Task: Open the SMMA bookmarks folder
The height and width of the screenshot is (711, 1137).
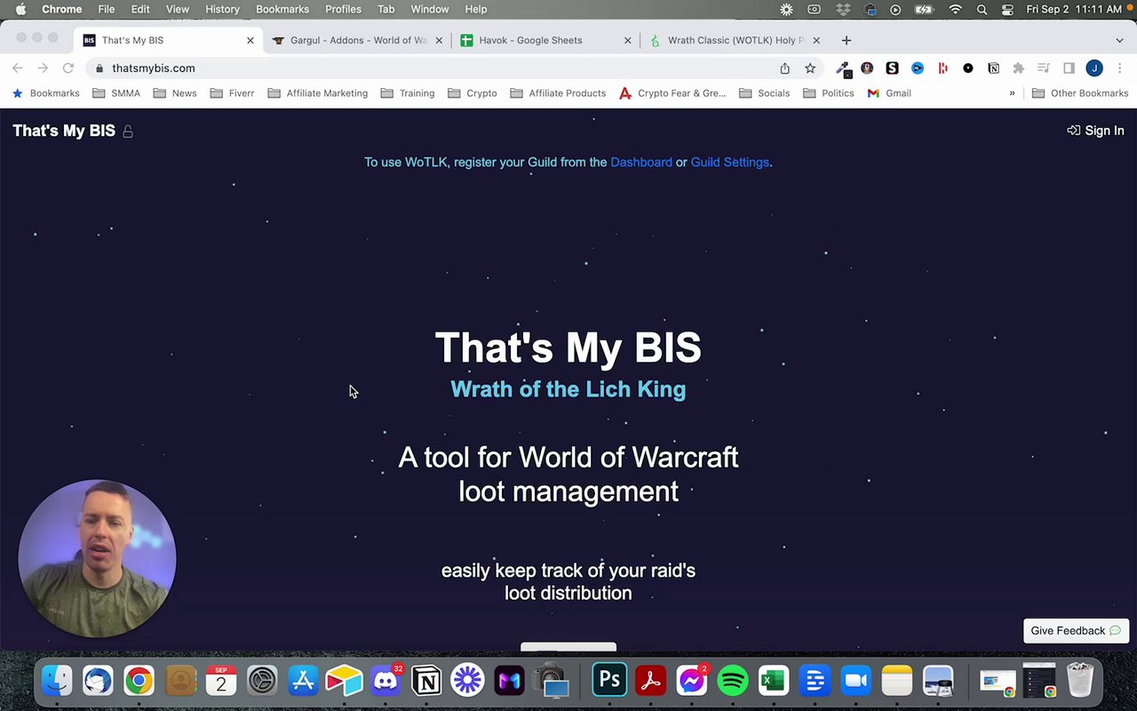Action: point(116,93)
